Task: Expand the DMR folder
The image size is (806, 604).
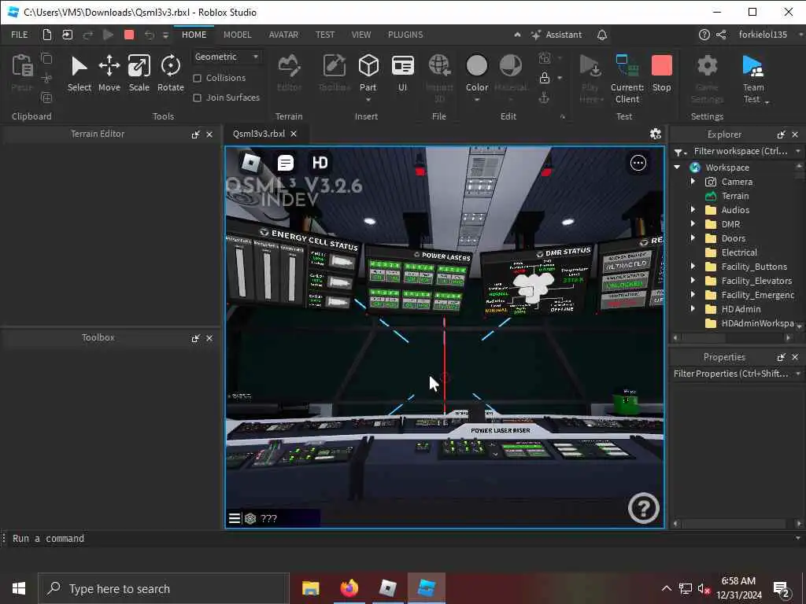Action: pyautogui.click(x=693, y=224)
